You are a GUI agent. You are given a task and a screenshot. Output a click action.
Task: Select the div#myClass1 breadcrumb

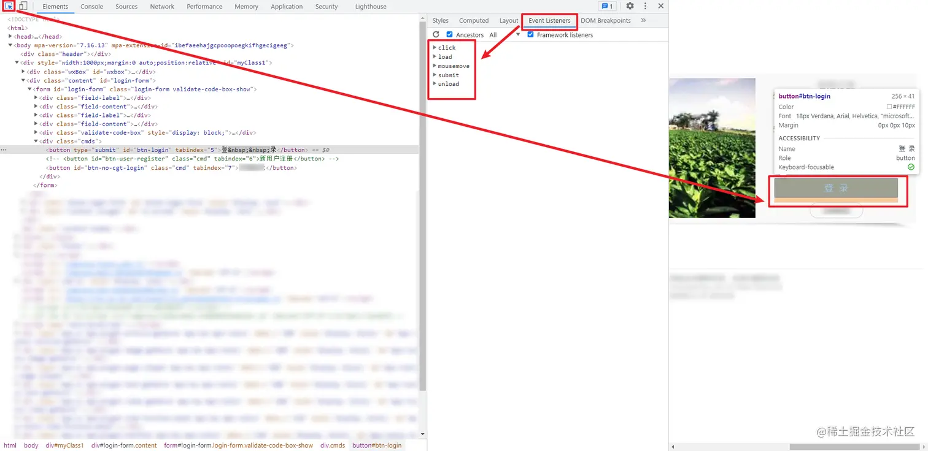(x=64, y=445)
